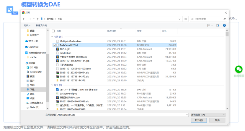Click 此电脑 in the address breadcrumb
Image resolution: width=245 pixels, height=131 pixels.
click(50, 19)
